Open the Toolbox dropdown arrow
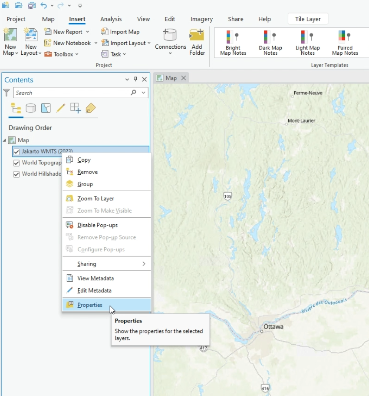 coord(77,54)
